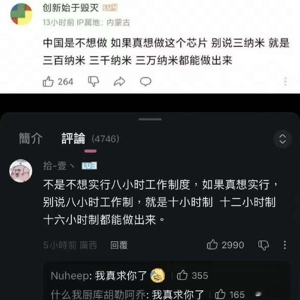Open three-dot menu on 拾-壹 comment
The height and width of the screenshot is (300, 300).
(285, 245)
